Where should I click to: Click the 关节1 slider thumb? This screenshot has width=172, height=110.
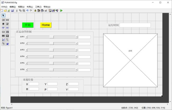pyautogui.click(x=51, y=37)
